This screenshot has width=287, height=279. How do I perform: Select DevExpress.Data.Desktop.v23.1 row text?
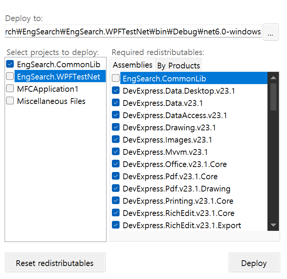(179, 91)
